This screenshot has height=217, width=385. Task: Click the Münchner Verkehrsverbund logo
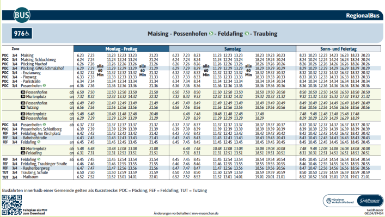pos(340,201)
